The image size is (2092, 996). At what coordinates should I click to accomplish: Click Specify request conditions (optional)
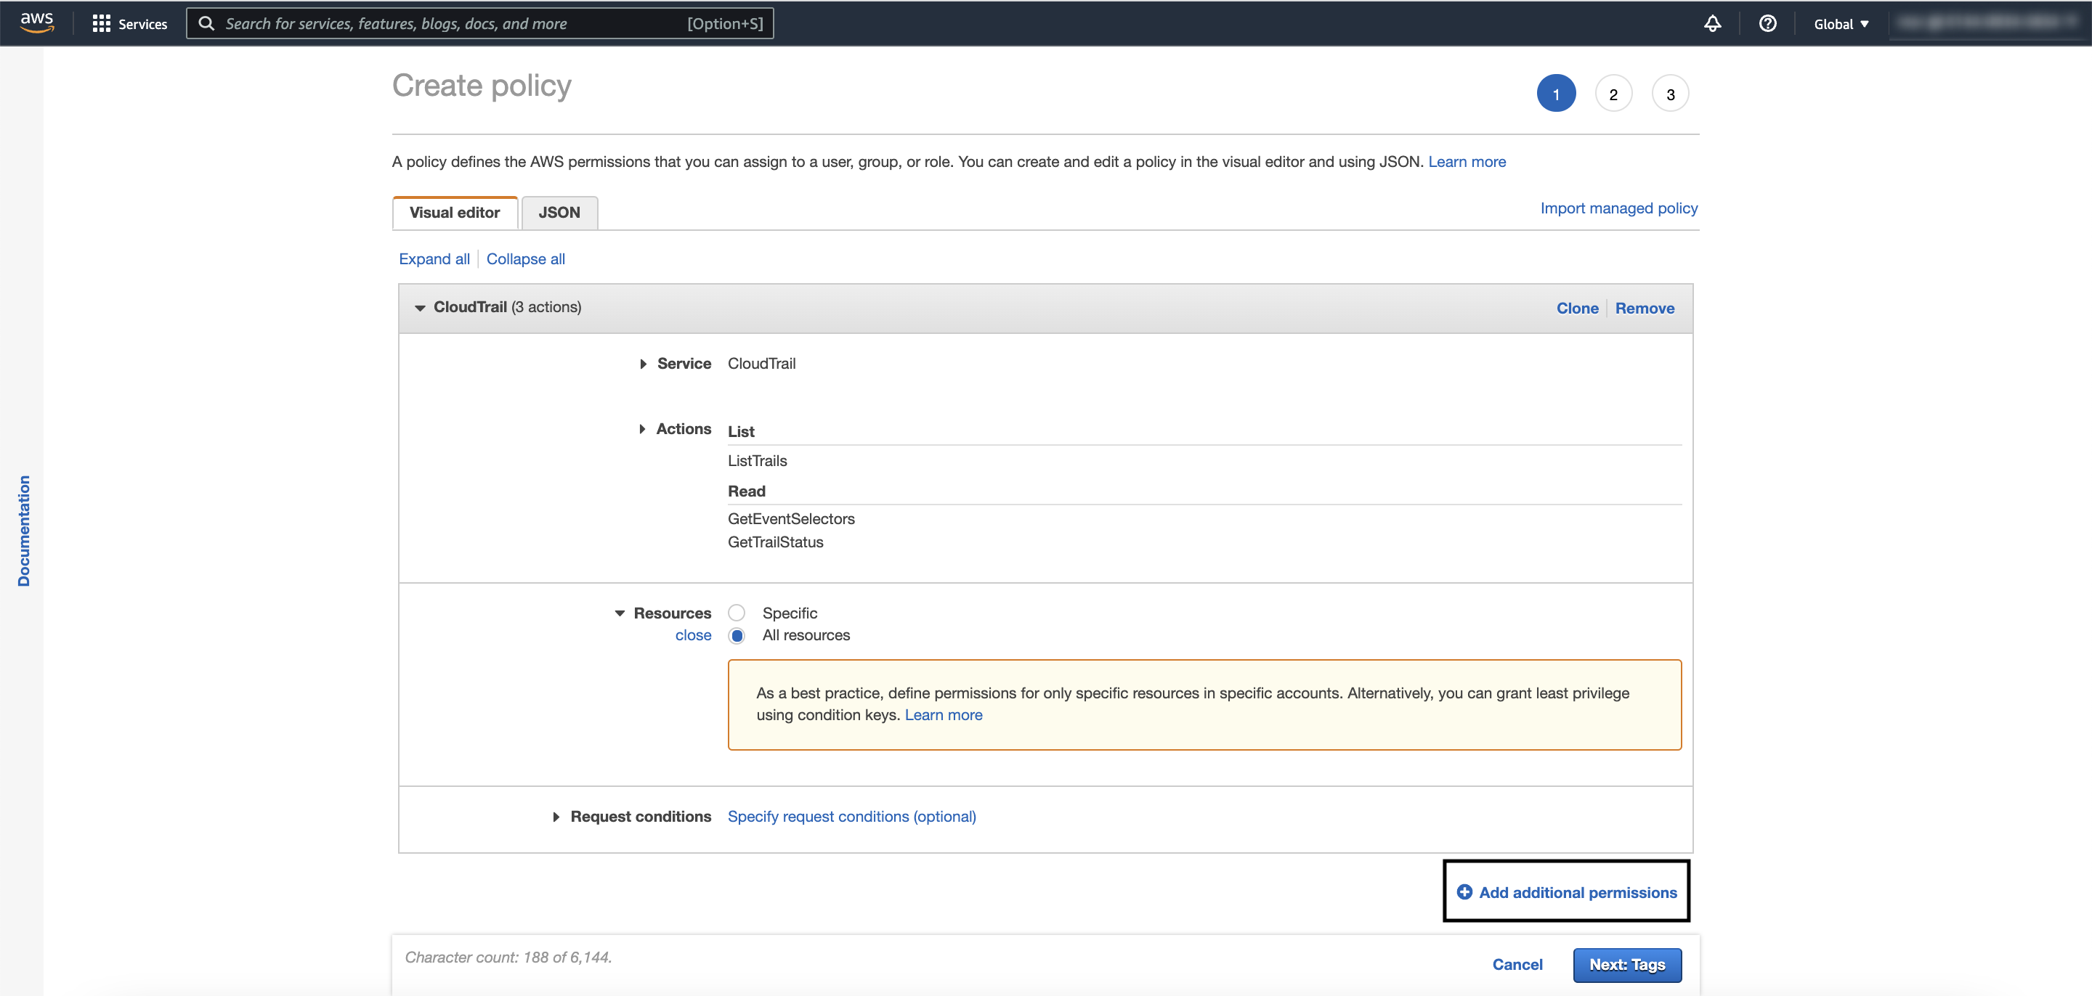851,817
